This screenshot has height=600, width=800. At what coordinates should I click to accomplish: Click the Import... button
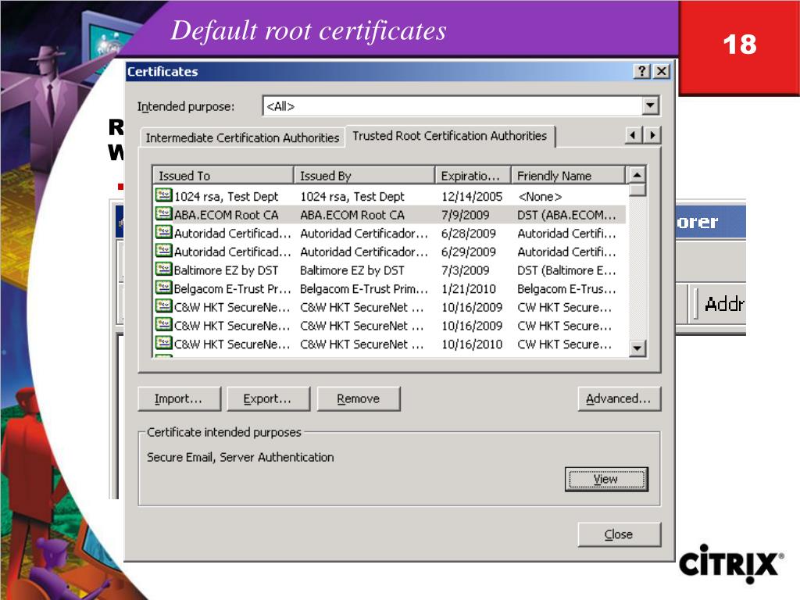click(x=179, y=398)
